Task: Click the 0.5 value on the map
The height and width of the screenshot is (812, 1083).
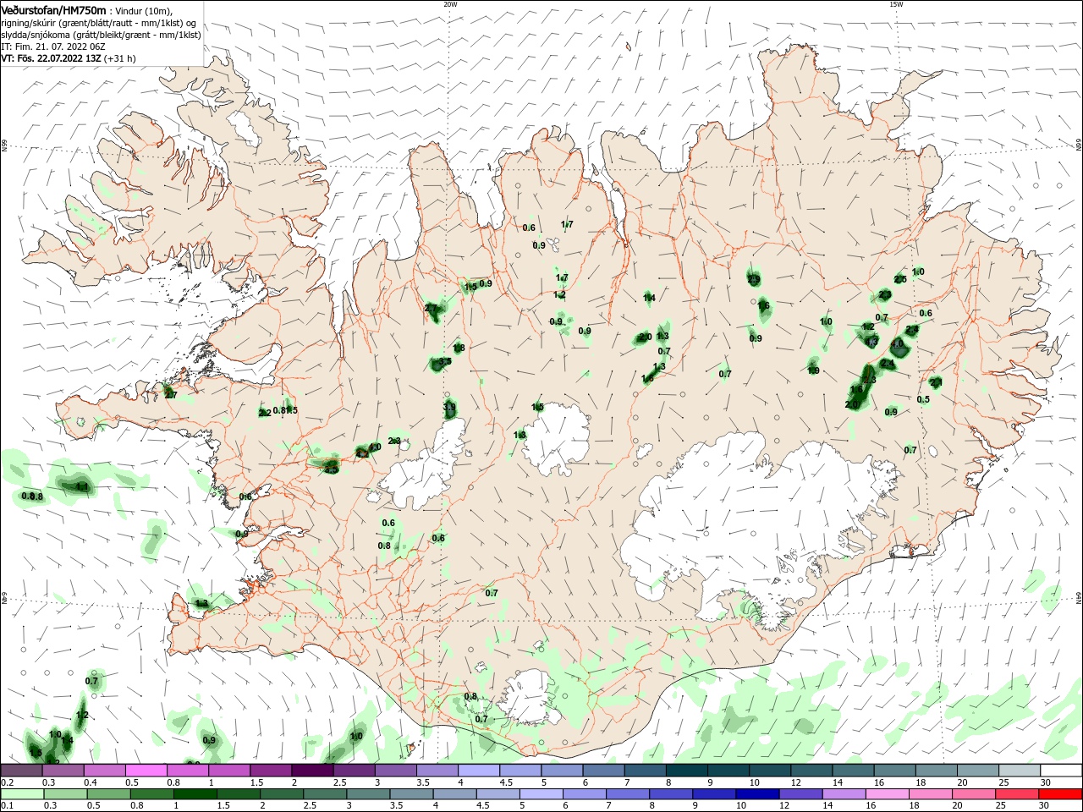Action: pos(923,400)
